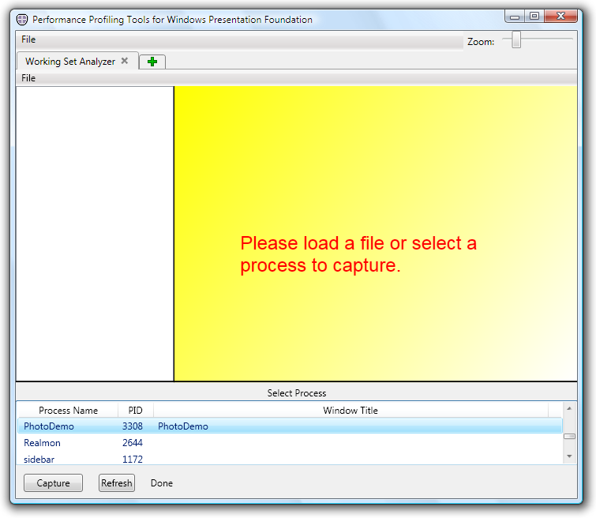Minimize the Performance Profiling Tools window
The height and width of the screenshot is (518, 596).
[x=515, y=16]
